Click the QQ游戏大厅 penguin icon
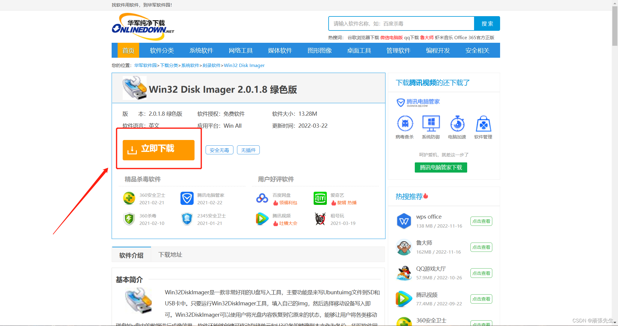This screenshot has width=618, height=326. 404,273
